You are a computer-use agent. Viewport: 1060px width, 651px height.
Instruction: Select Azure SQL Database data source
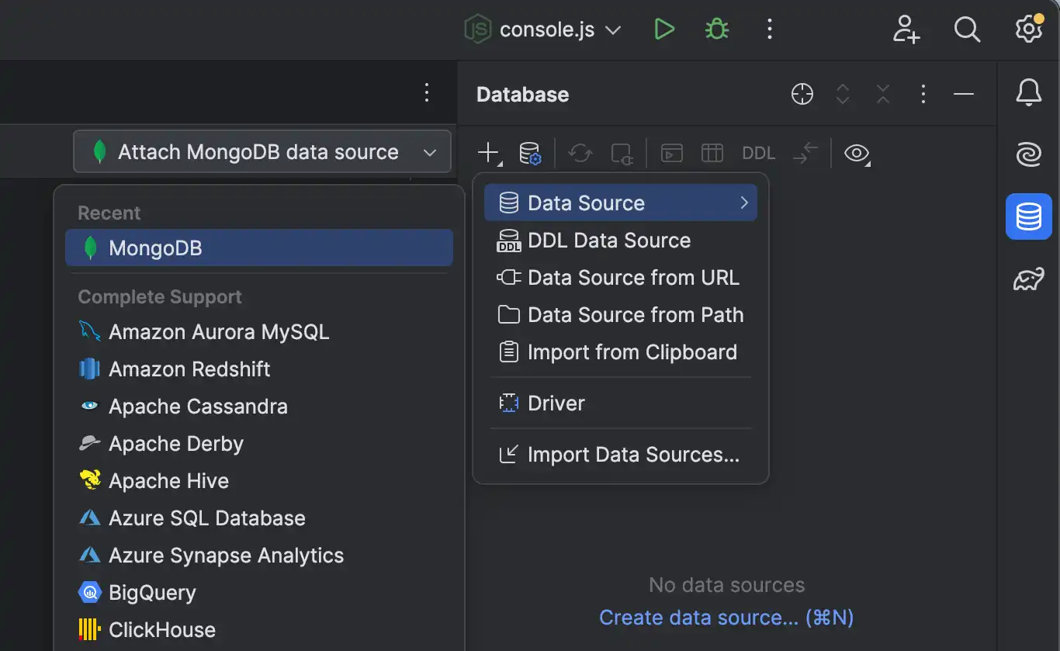tap(259, 518)
